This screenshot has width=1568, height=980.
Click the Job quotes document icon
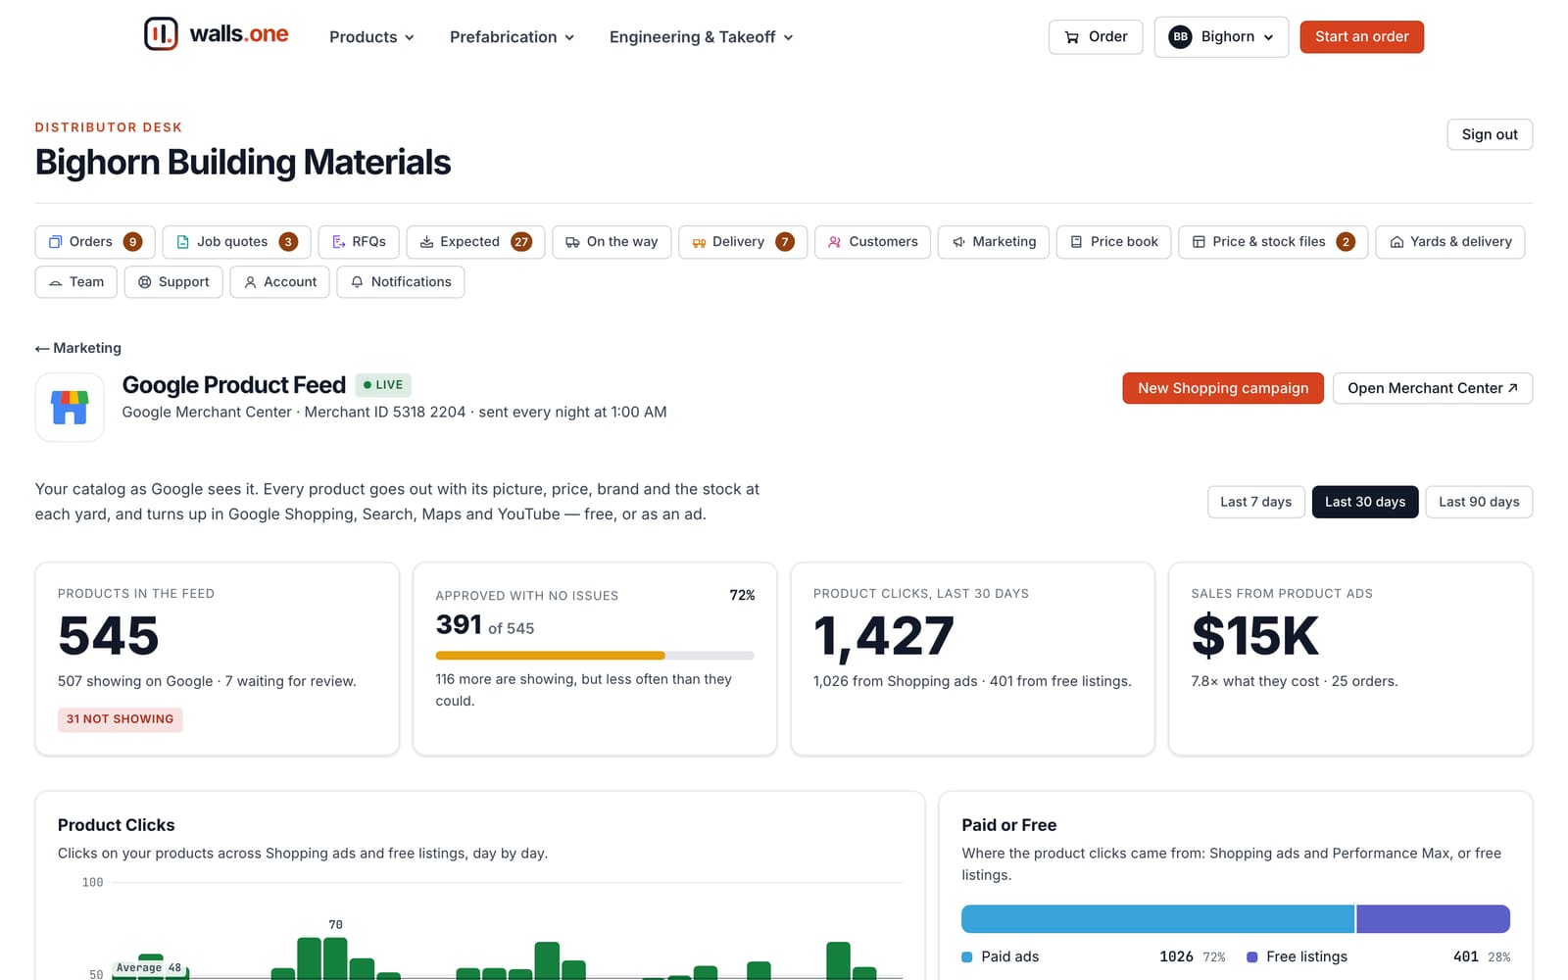[x=182, y=242]
